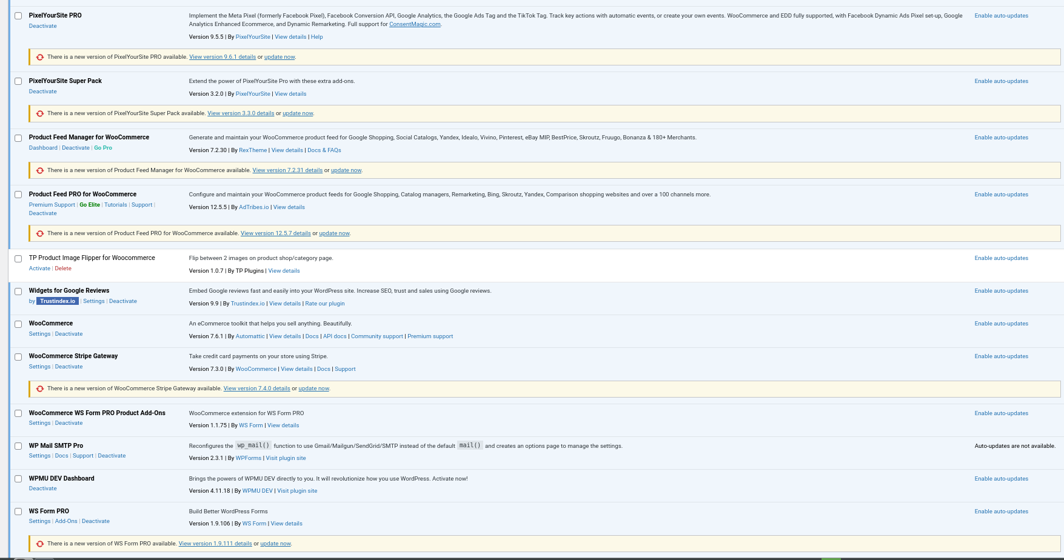Open Go Elite link for Product Feed PRO
The image size is (1064, 560).
(x=90, y=205)
